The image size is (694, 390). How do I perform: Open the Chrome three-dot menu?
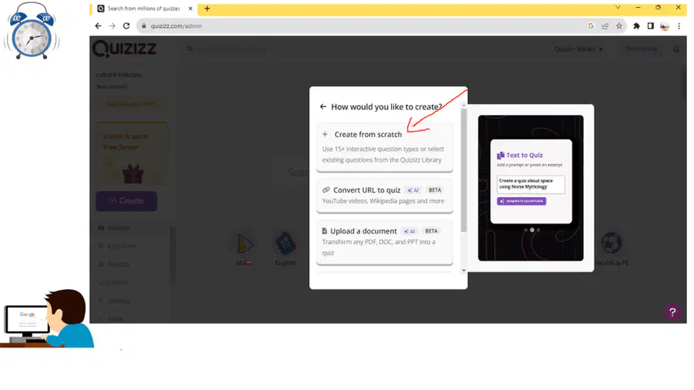(679, 26)
